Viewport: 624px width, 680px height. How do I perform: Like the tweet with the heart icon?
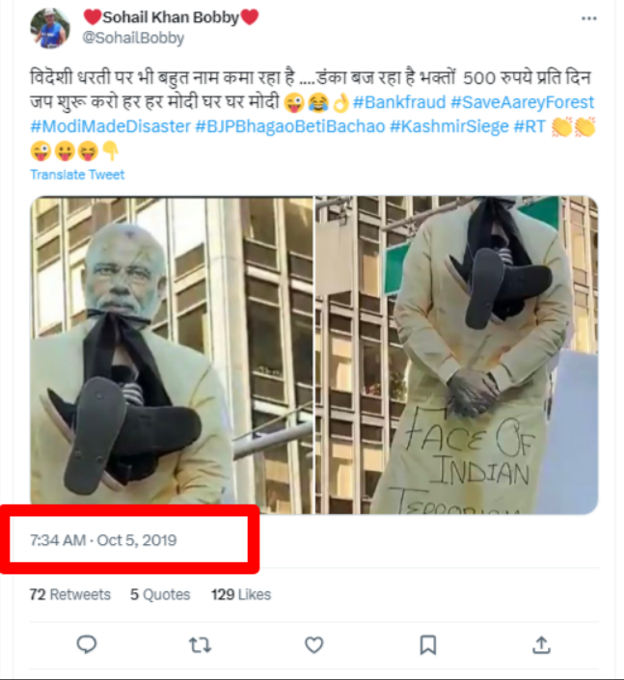tap(313, 644)
